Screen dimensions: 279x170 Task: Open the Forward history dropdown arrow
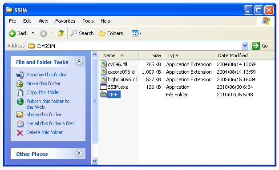(52, 33)
